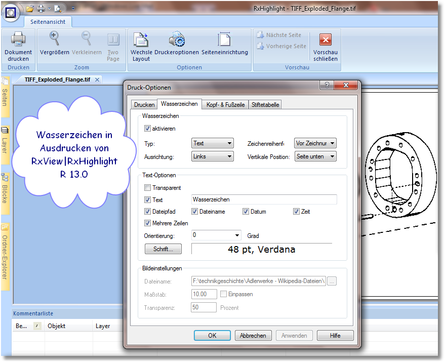Switch to the Stiftetabelle tab

[265, 105]
